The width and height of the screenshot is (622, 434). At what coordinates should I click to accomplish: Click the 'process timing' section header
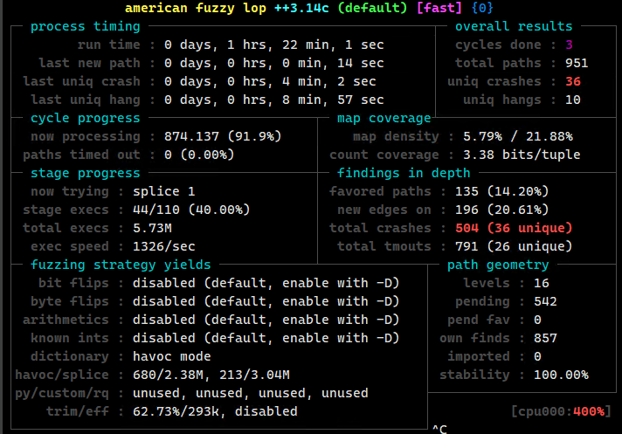pos(86,26)
